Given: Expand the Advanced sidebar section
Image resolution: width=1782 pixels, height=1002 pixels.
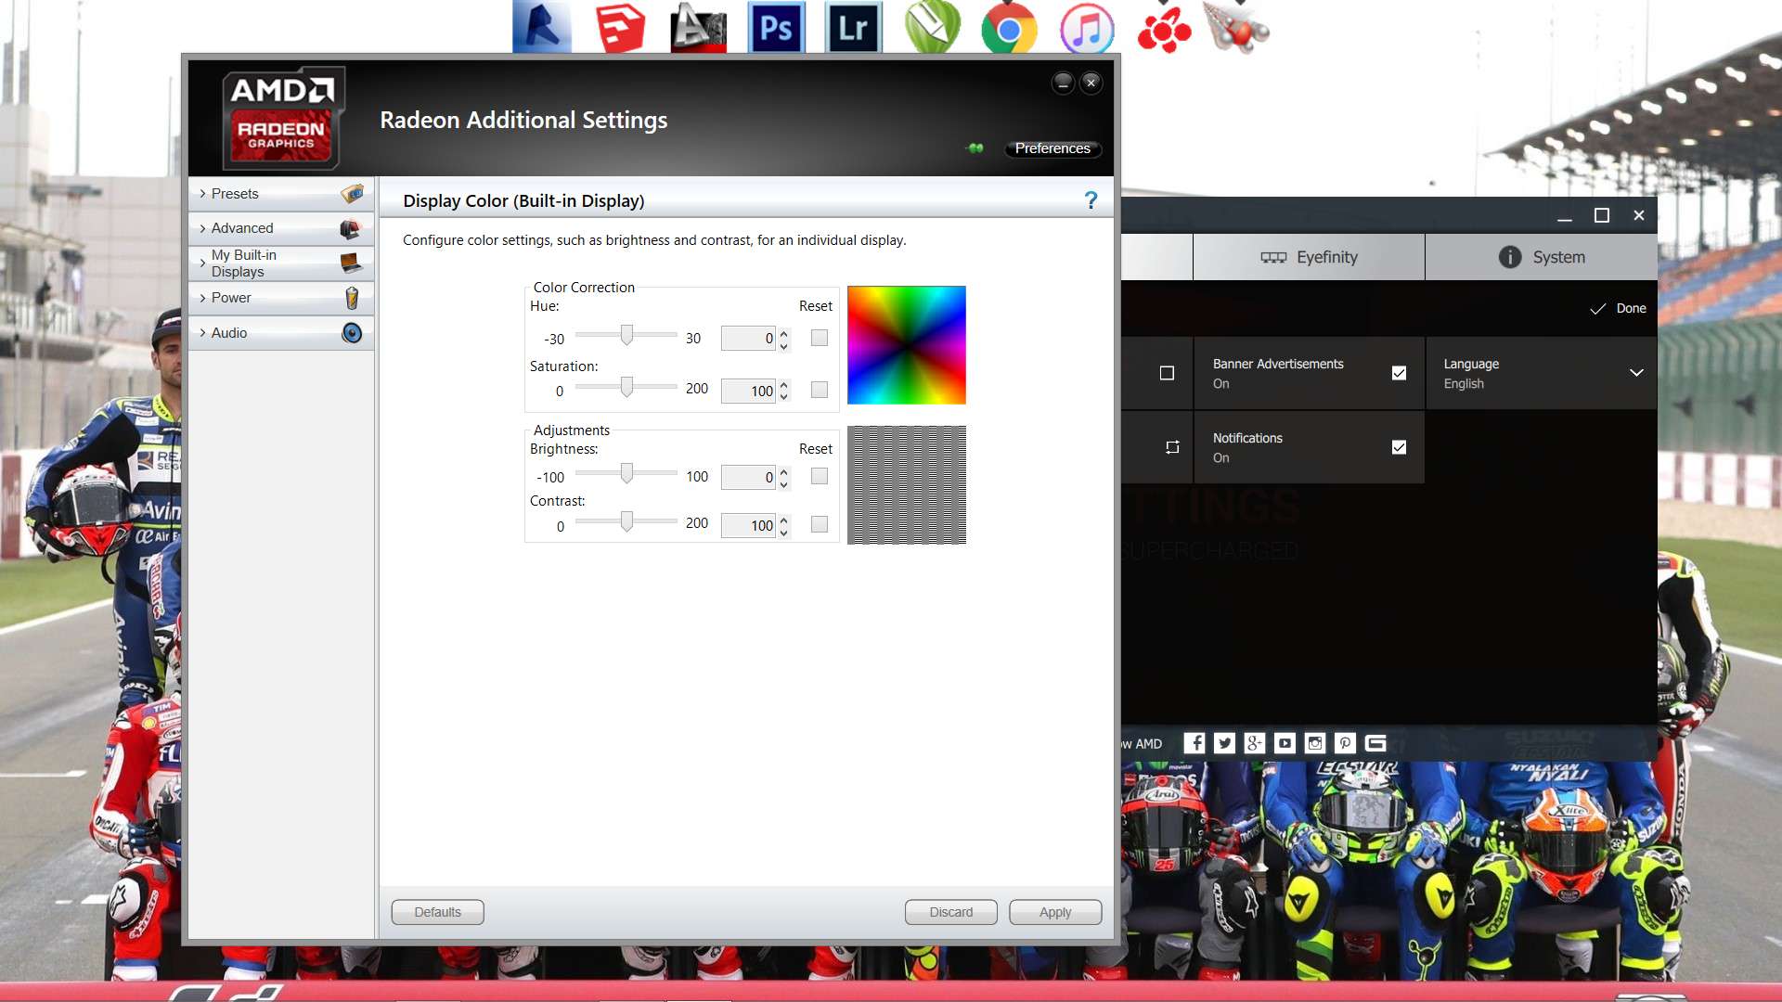Looking at the screenshot, I should (241, 228).
